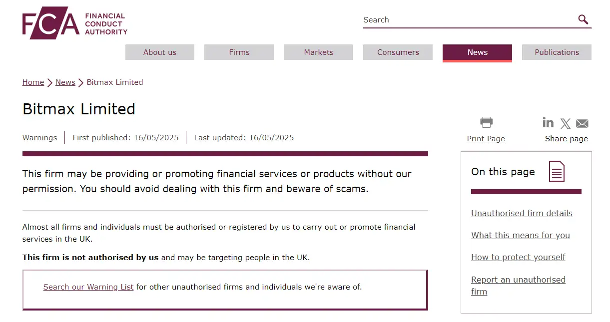Open the Consumers menu
610x322 pixels.
398,52
